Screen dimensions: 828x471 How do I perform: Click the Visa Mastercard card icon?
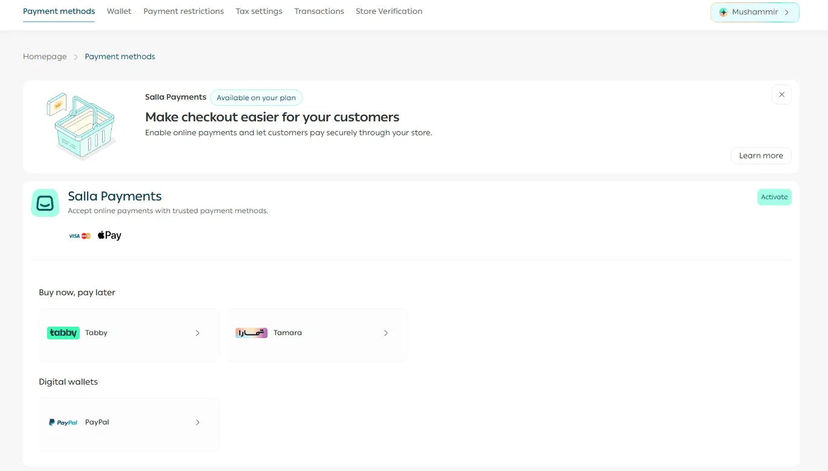coord(80,235)
